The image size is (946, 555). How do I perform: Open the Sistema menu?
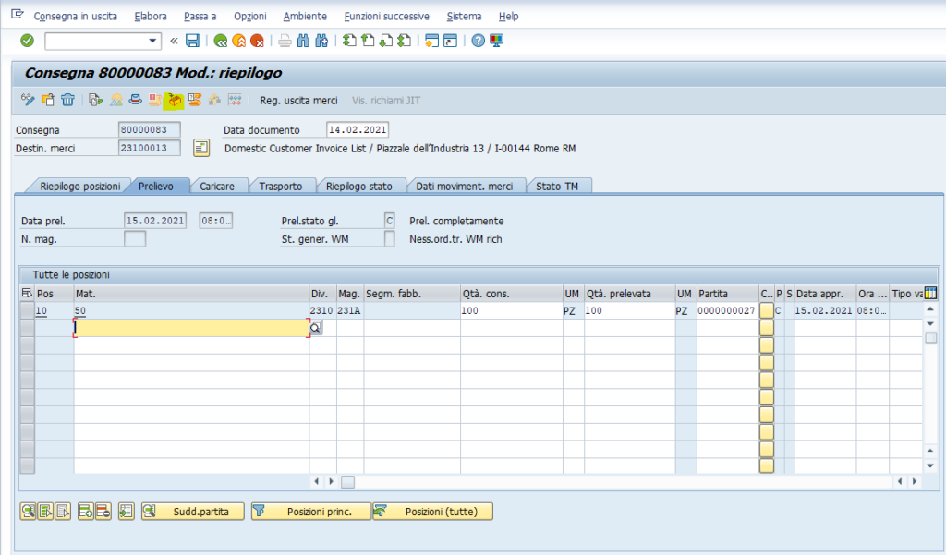[x=464, y=17]
